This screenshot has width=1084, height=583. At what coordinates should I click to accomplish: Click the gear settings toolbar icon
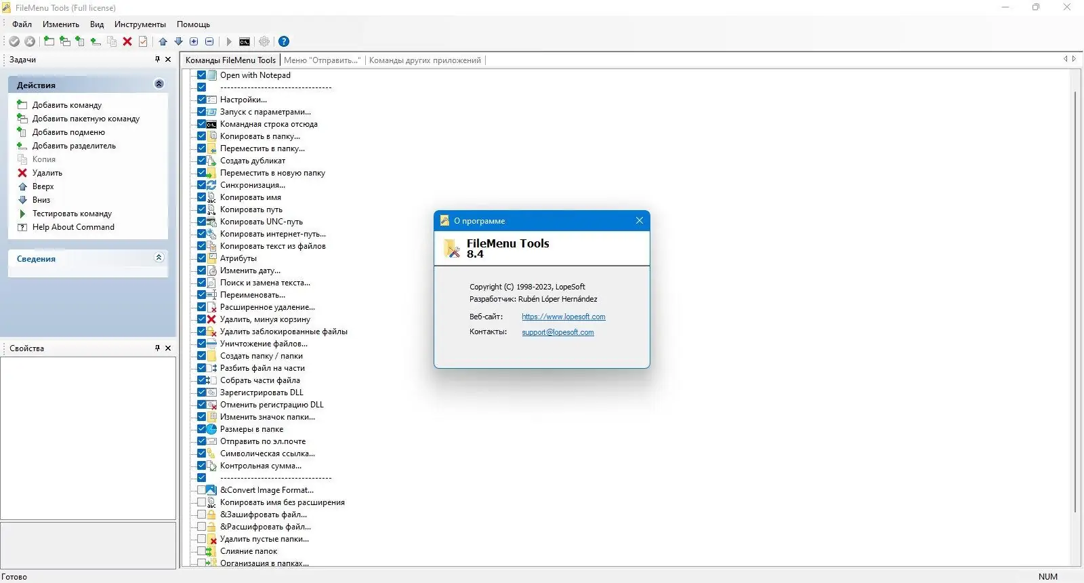(x=264, y=41)
